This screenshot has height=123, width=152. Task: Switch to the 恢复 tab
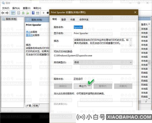(73, 20)
